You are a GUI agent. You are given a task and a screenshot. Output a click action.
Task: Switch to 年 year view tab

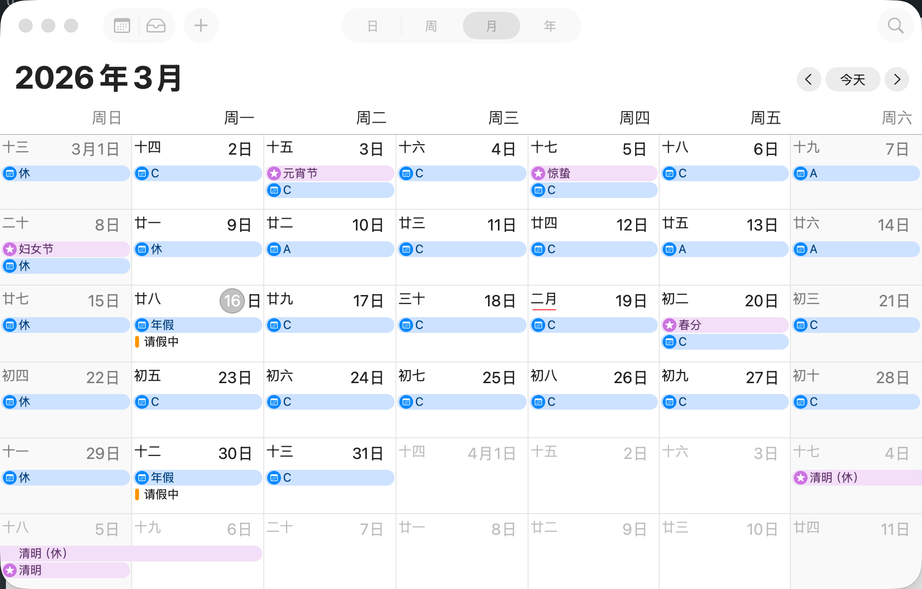[x=550, y=26]
